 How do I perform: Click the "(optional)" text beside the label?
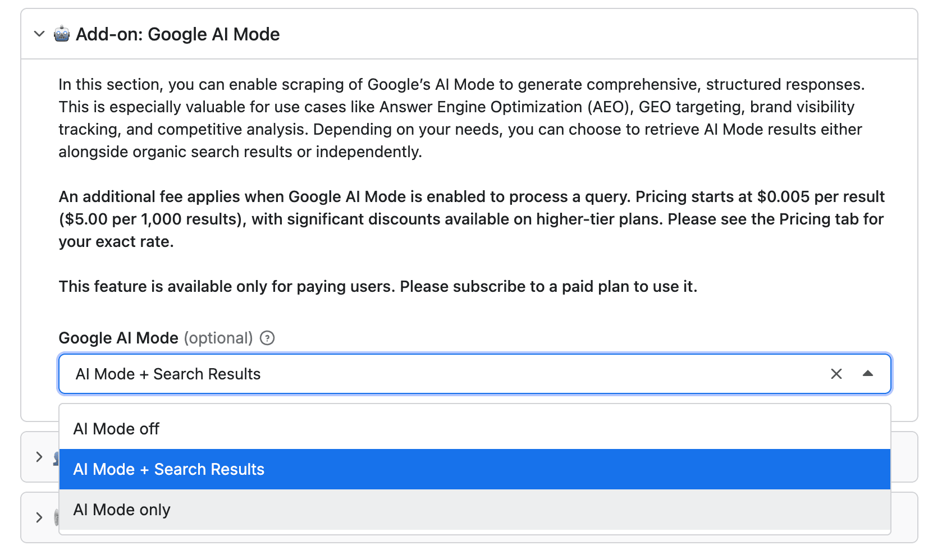(x=218, y=338)
